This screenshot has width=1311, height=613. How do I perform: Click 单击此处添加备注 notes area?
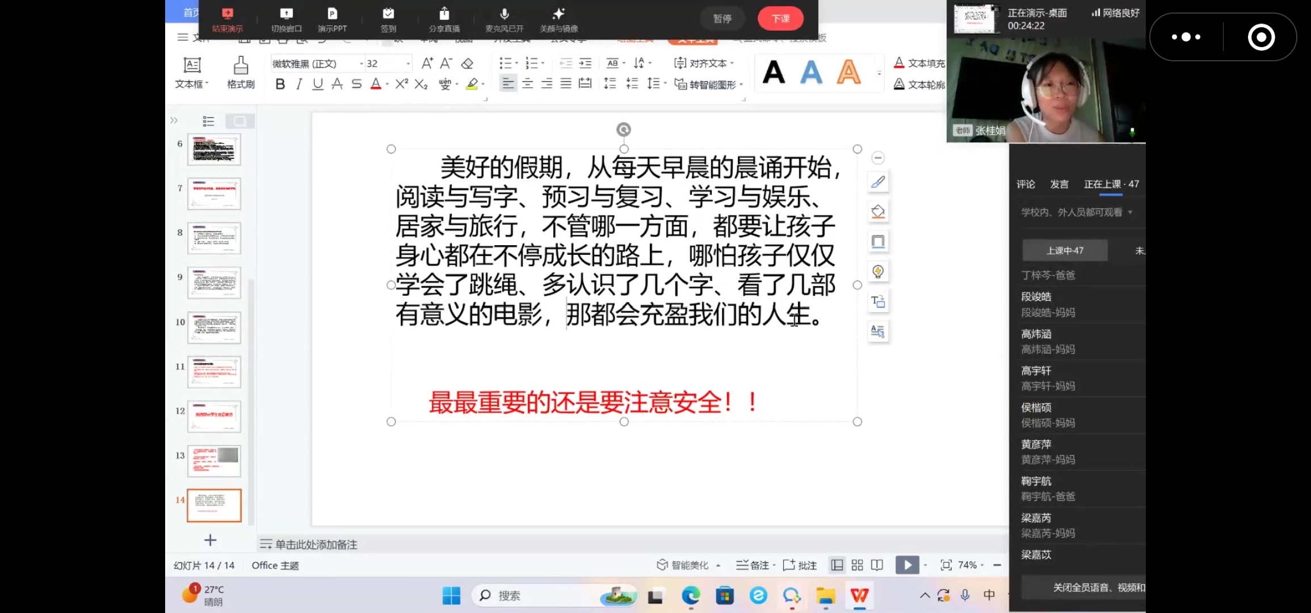coord(316,544)
